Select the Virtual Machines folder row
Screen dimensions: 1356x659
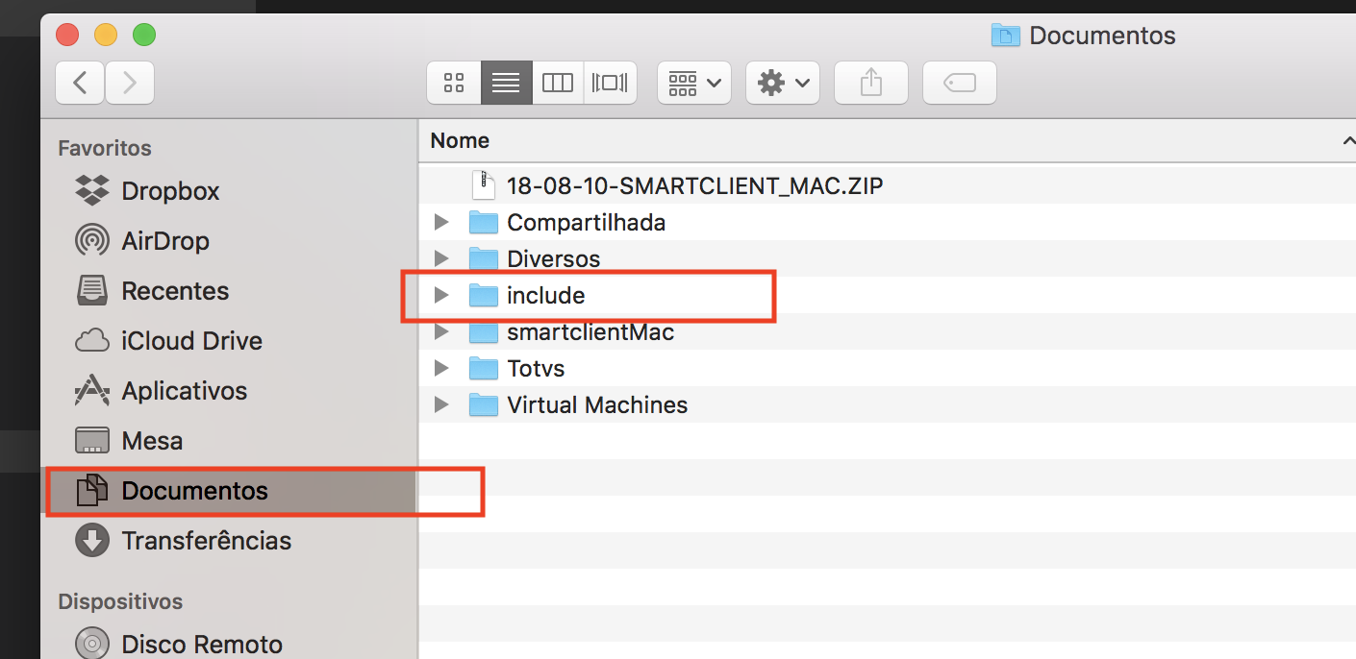click(x=888, y=404)
